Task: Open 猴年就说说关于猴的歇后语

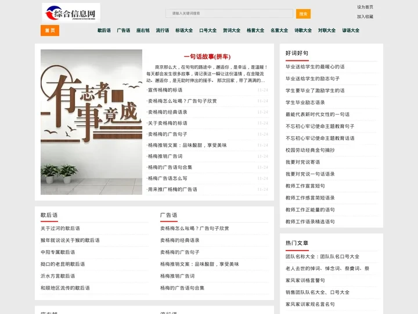Action: pos(70,240)
